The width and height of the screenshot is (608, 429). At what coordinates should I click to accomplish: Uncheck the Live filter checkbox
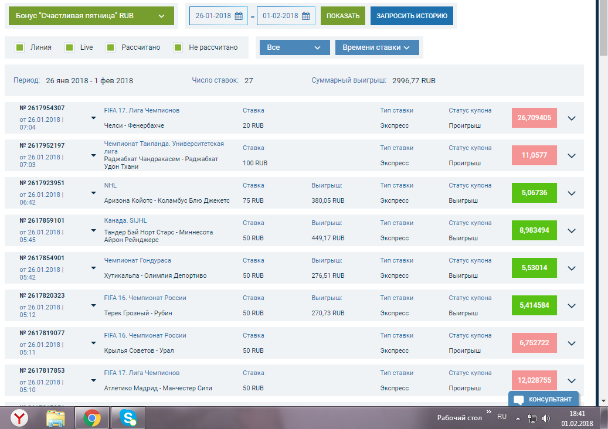point(69,47)
